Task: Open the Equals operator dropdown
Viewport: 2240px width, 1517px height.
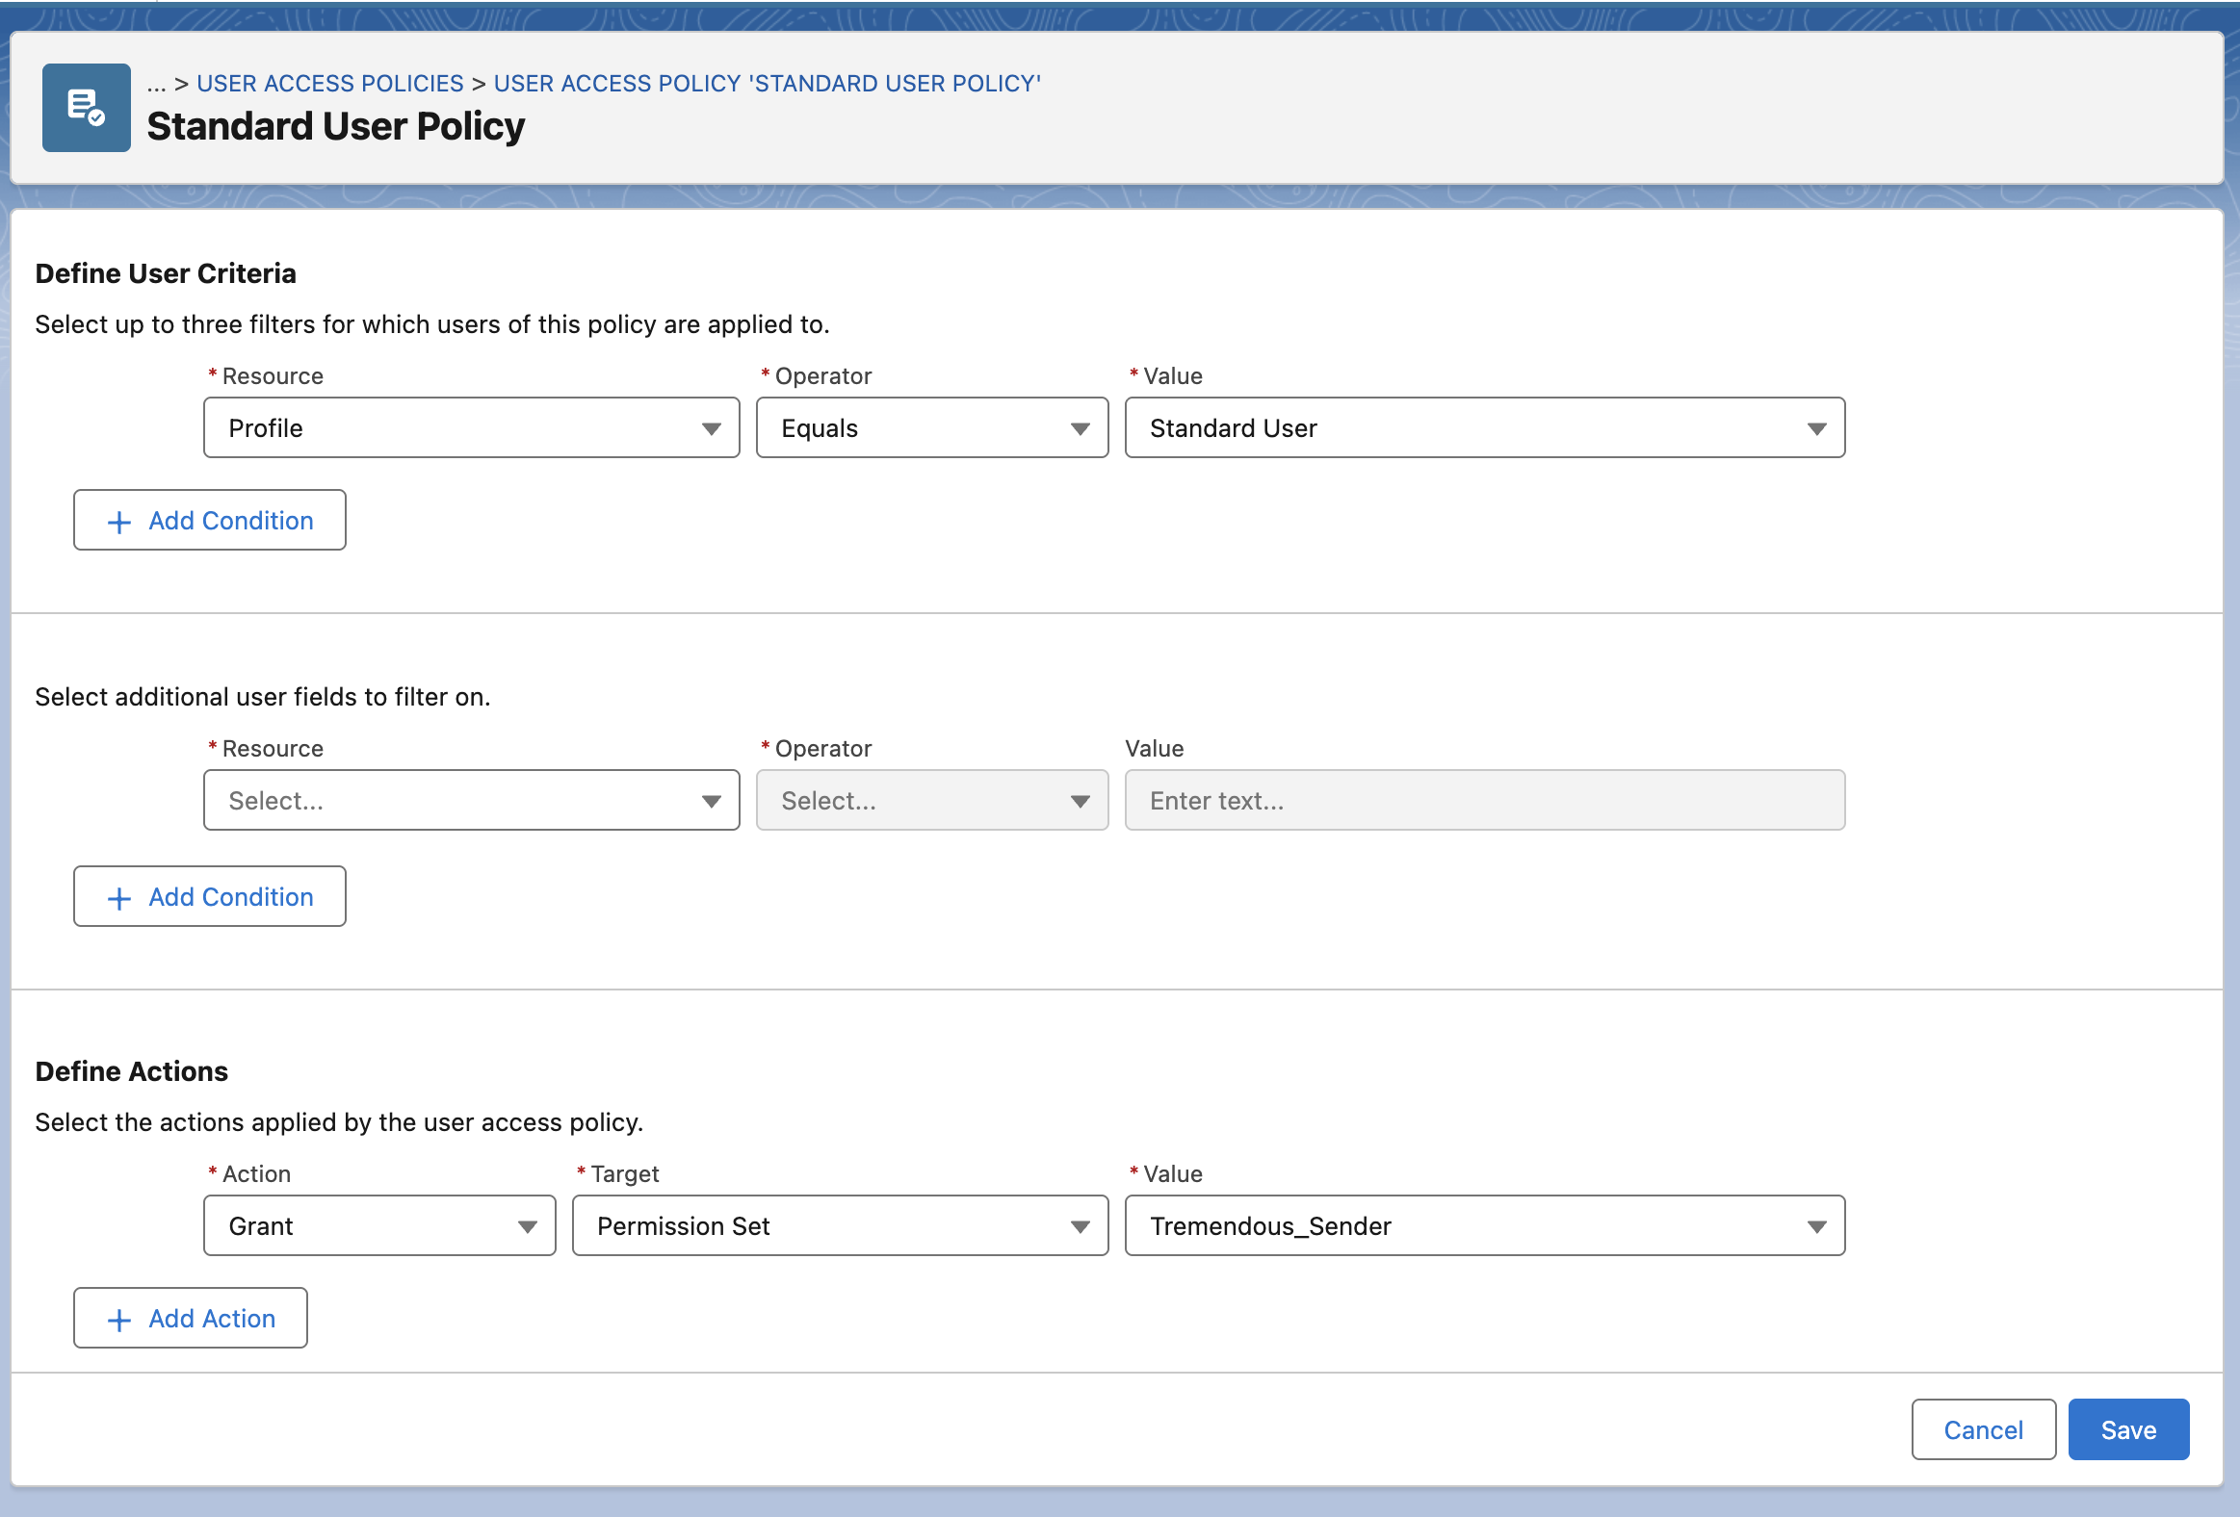Action: pyautogui.click(x=931, y=427)
